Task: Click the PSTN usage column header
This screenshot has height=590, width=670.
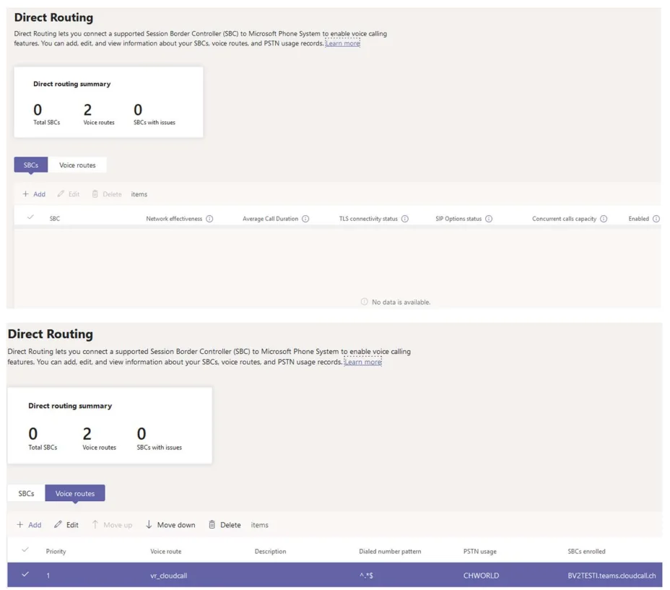Action: [x=479, y=552]
